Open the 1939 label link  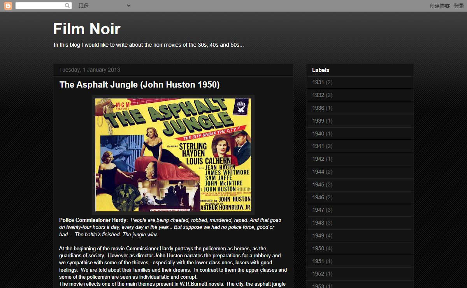click(x=318, y=121)
